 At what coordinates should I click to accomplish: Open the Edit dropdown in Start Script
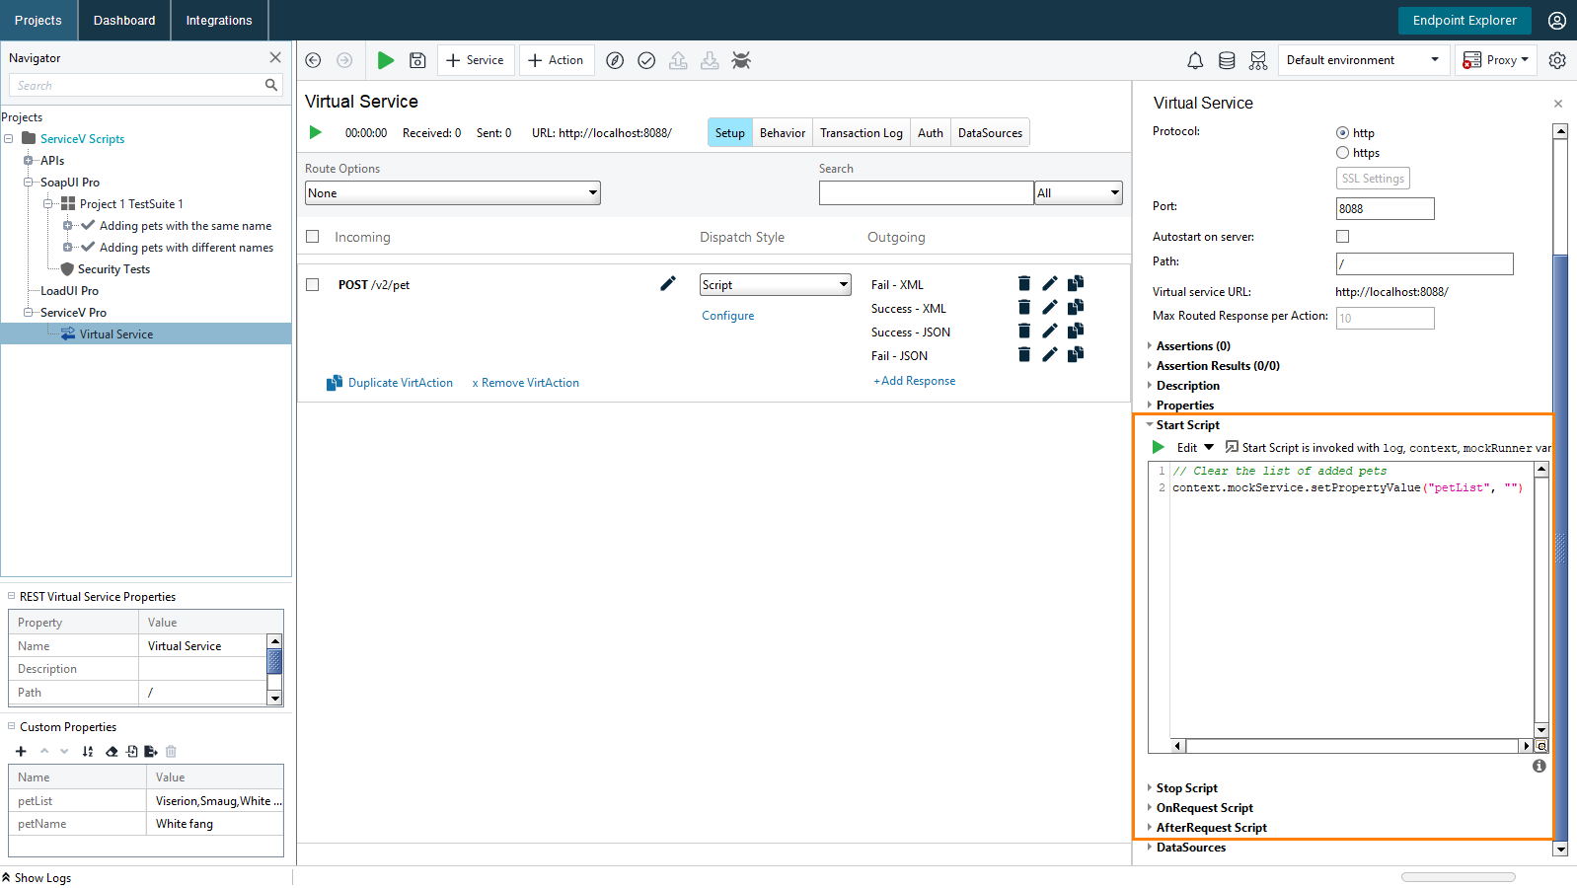(x=1195, y=447)
